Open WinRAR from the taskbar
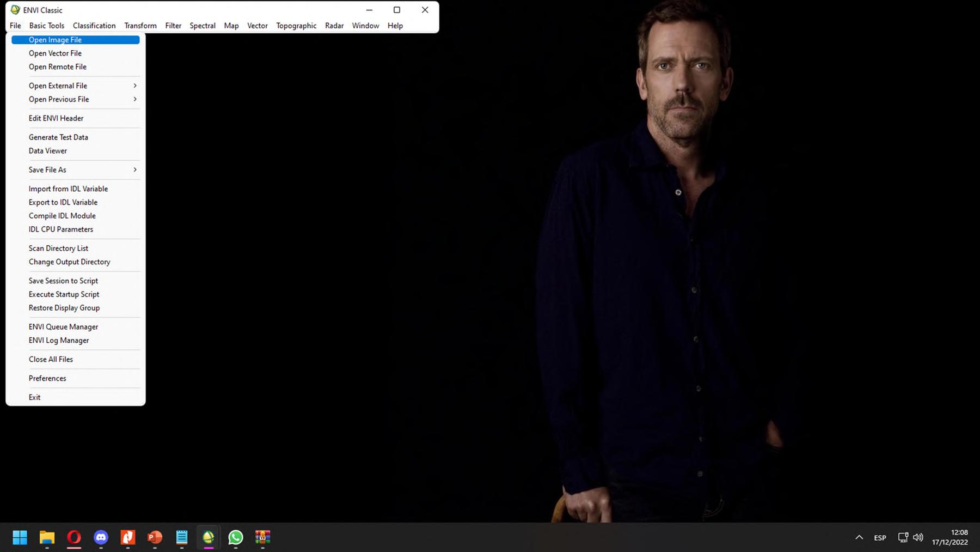The image size is (980, 552). click(262, 537)
